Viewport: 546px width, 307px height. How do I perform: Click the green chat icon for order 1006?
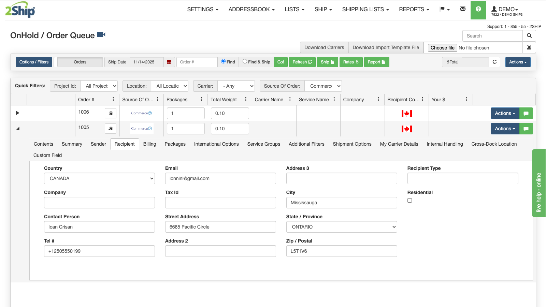point(526,114)
